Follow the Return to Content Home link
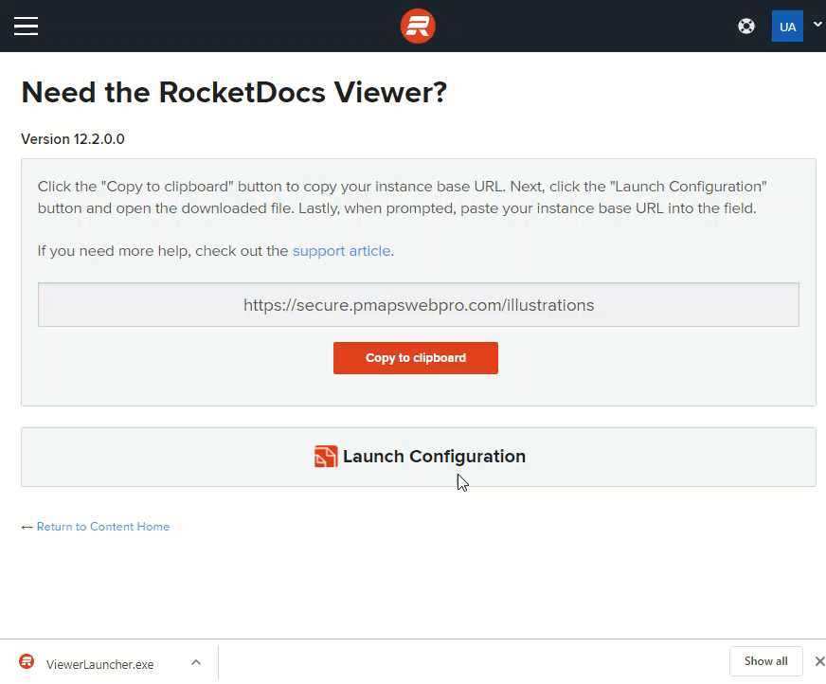This screenshot has width=826, height=684. 103,527
